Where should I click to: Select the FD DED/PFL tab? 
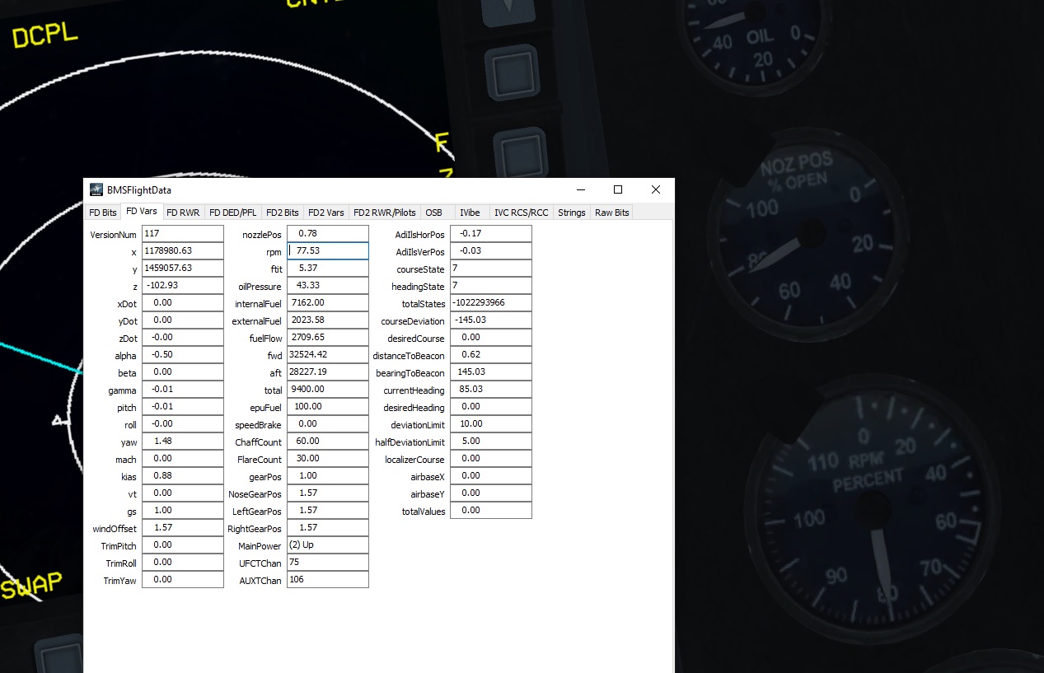tap(233, 213)
